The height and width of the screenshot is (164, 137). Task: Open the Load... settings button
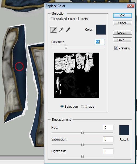[122, 32]
